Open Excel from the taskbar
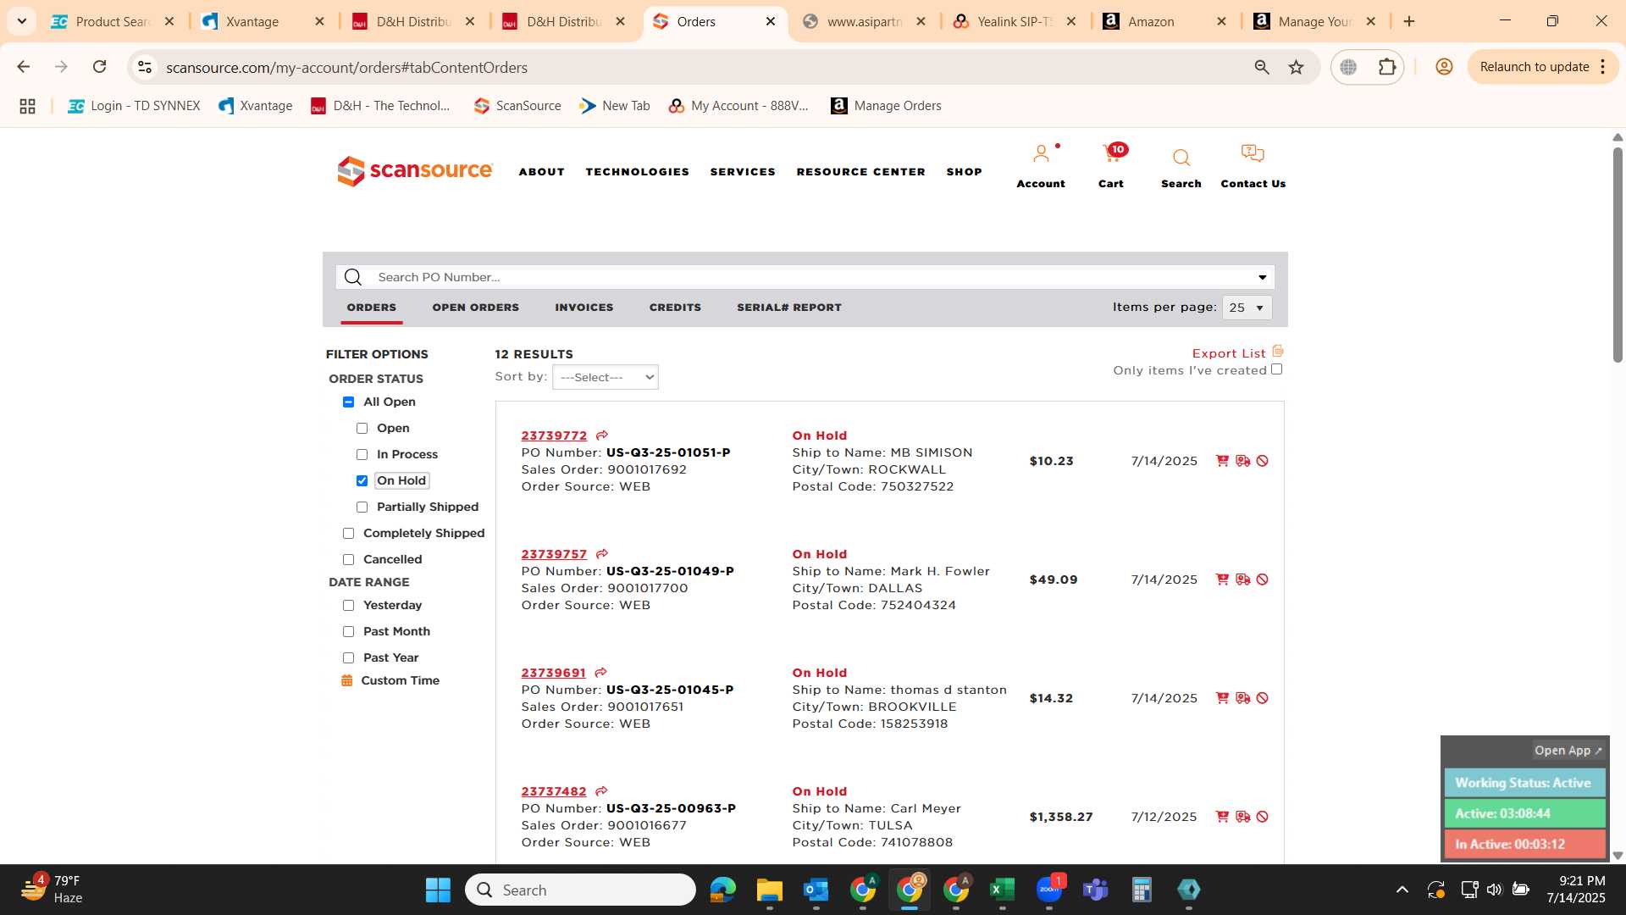1626x915 pixels. click(1002, 890)
